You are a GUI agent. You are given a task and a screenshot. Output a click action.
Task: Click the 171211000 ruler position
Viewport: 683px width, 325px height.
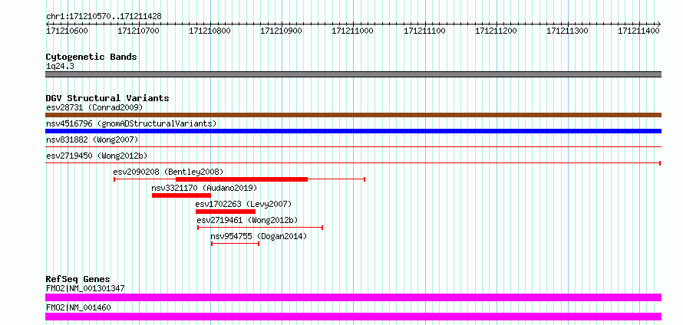coord(353,31)
